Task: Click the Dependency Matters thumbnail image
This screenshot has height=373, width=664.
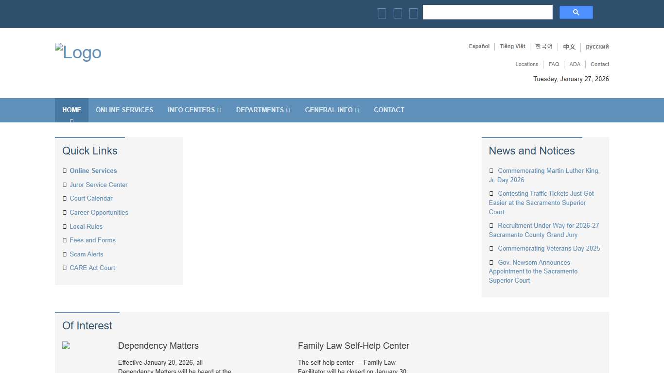Action: click(x=66, y=345)
